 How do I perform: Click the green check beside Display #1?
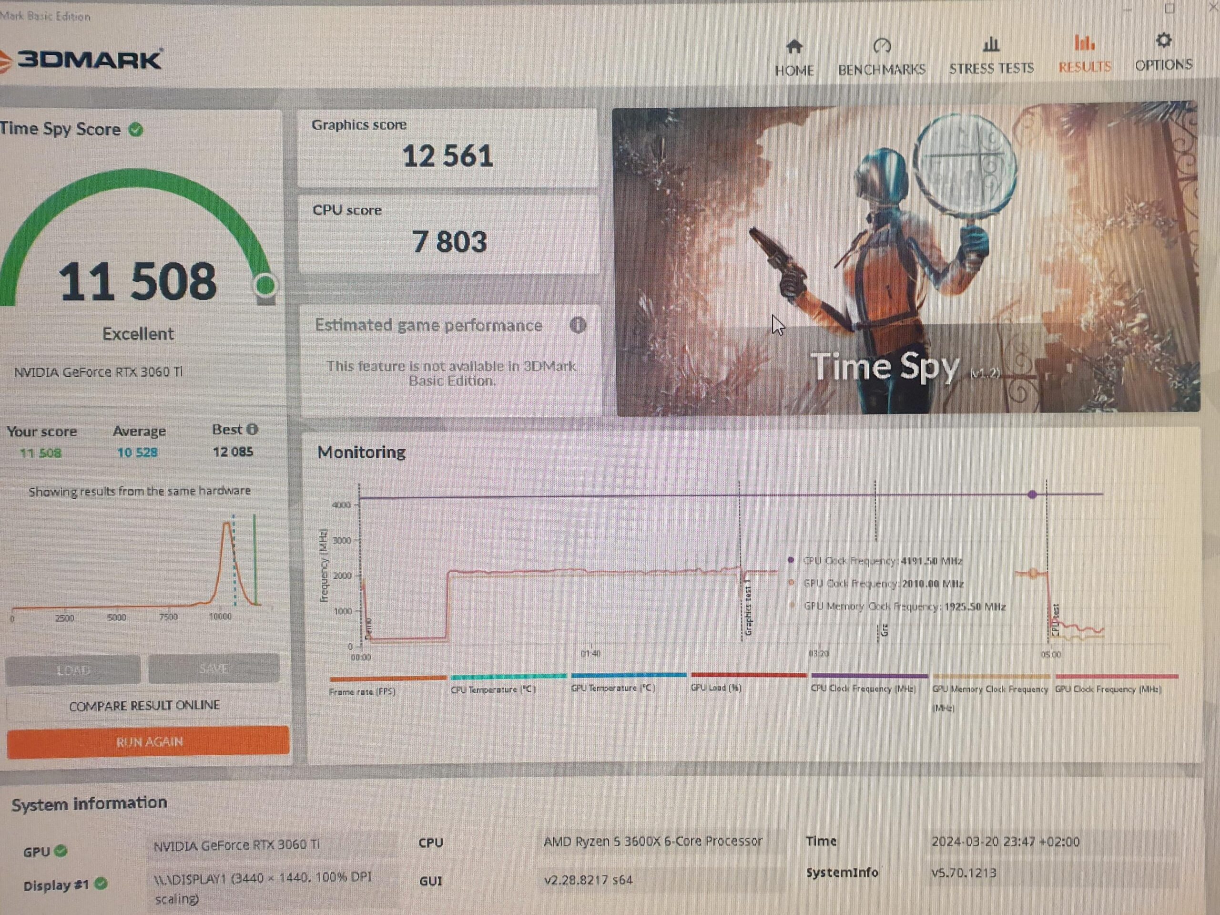click(x=101, y=884)
